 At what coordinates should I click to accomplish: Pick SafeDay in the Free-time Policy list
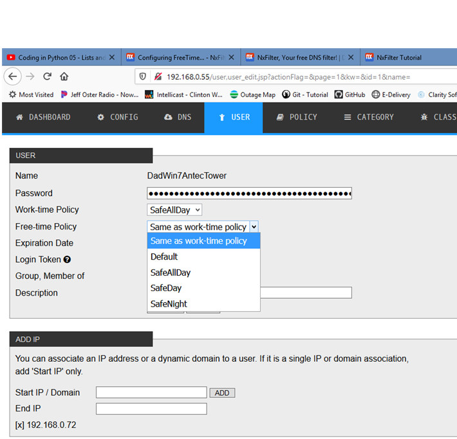[x=166, y=288]
